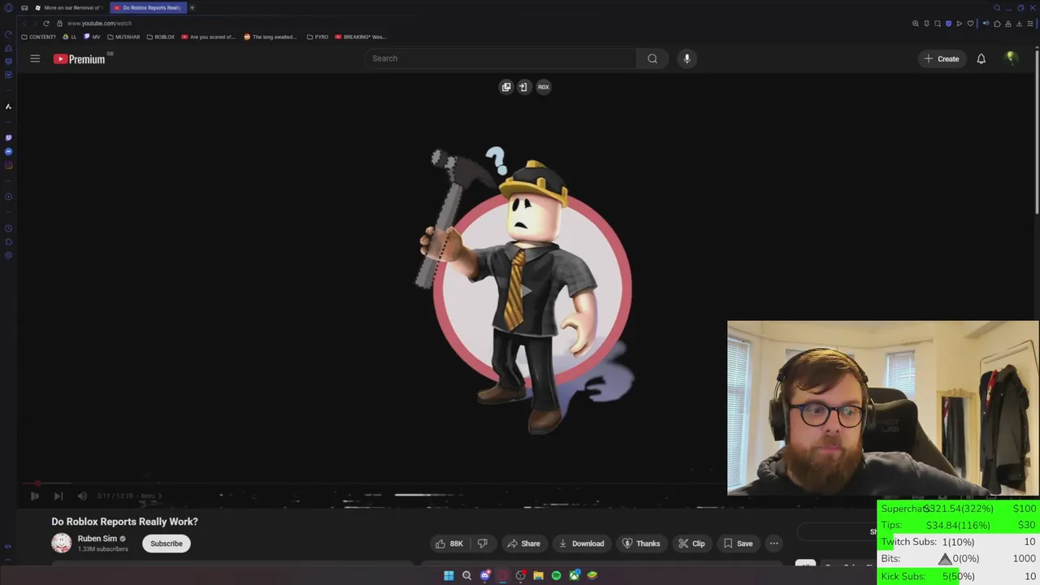Open the ROBLOX bookmark folder
The width and height of the screenshot is (1040, 585).
[161, 37]
